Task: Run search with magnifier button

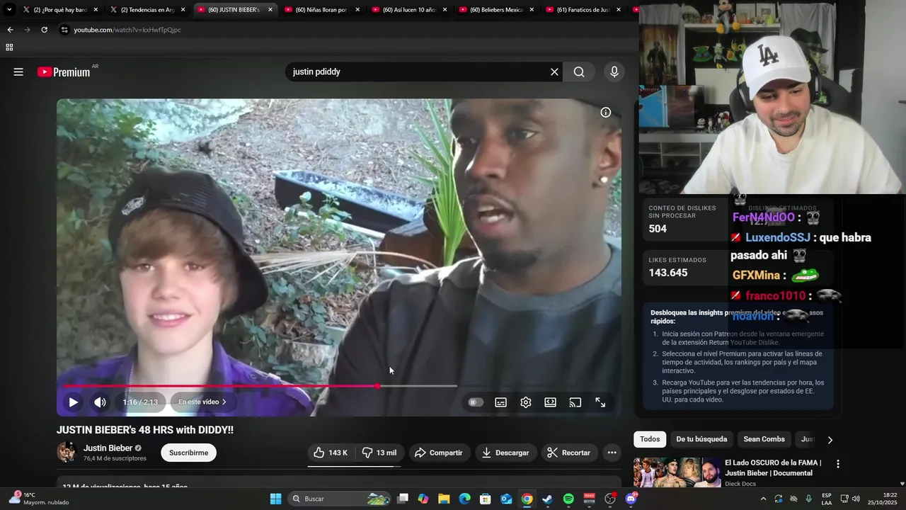Action: (579, 72)
